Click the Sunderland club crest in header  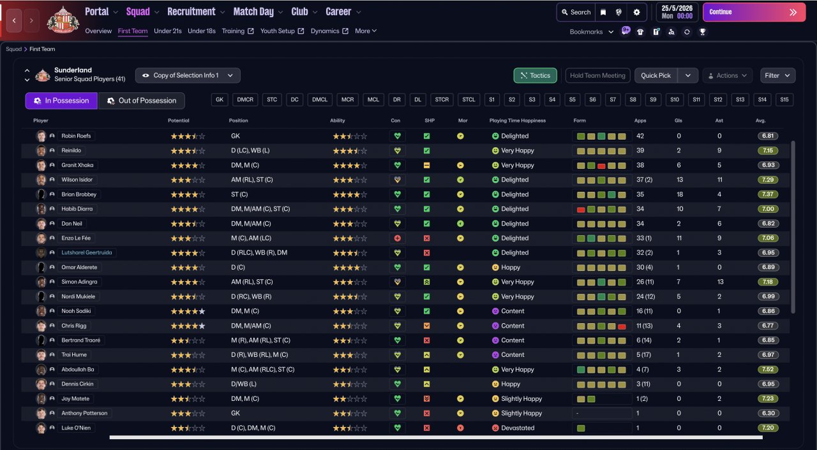63,20
